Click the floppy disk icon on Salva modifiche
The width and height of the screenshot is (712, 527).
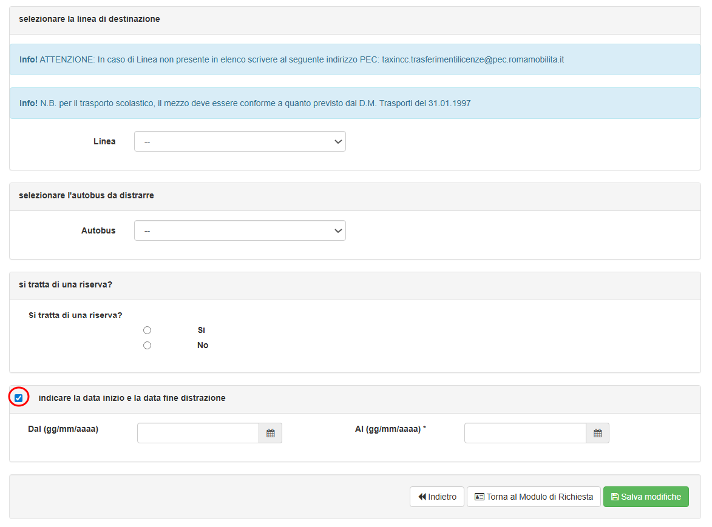[614, 497]
